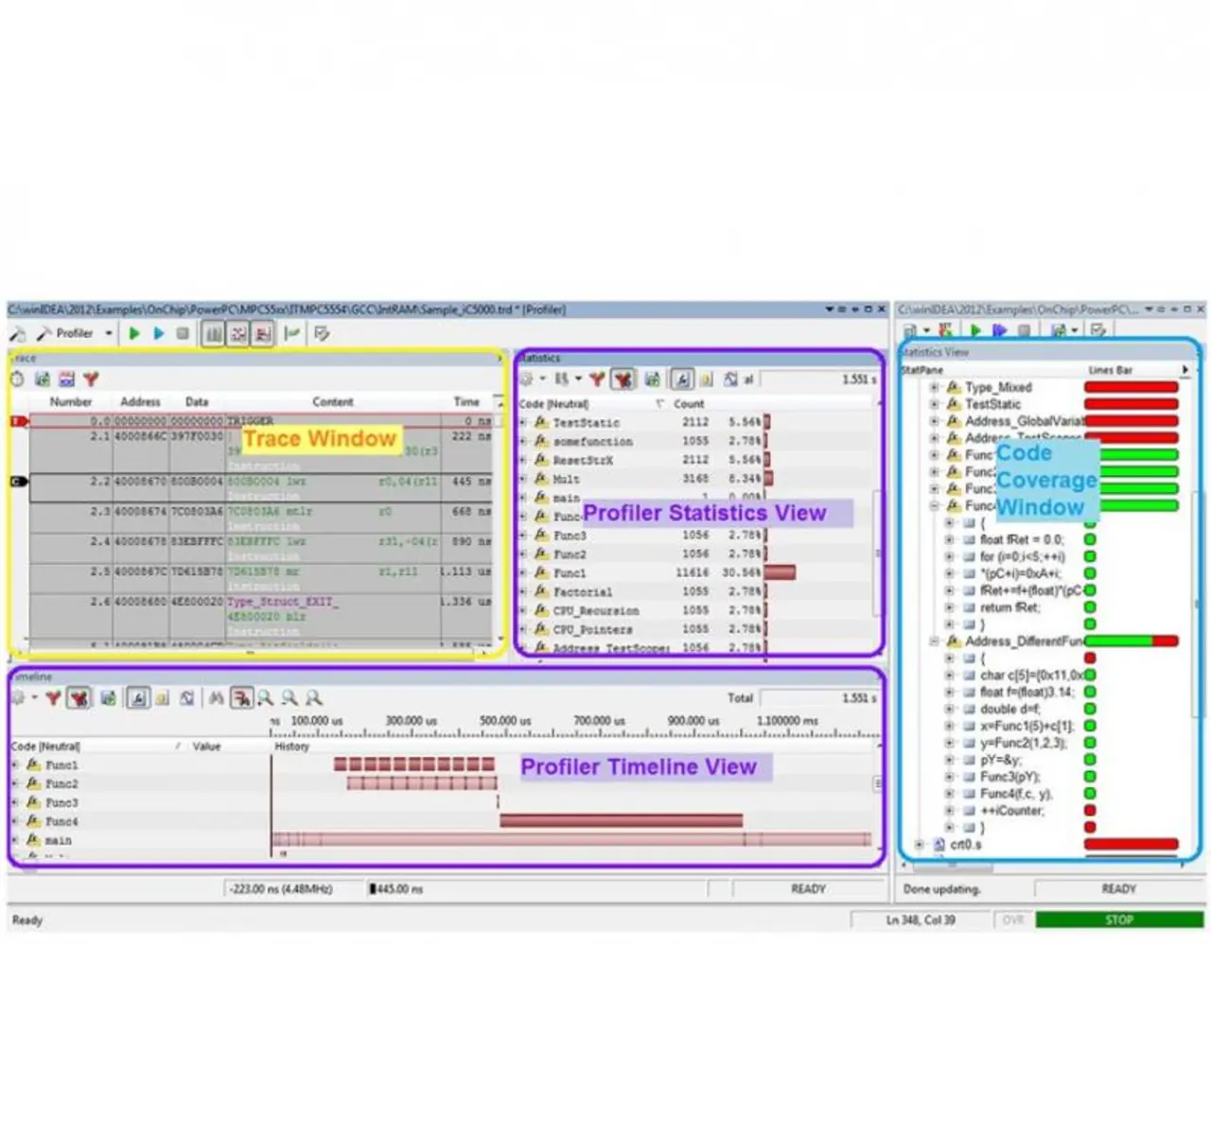Screen dimensions: 1211x1125
Task: Toggle the third view-mode button in Profiler toolbar
Action: 263,334
